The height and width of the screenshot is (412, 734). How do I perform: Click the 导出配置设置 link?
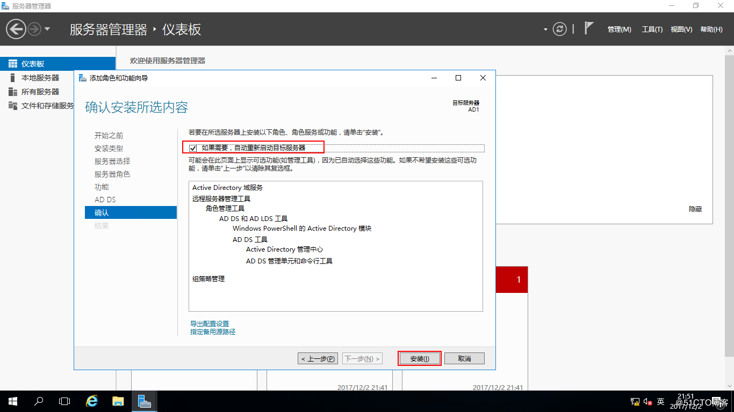click(x=210, y=324)
